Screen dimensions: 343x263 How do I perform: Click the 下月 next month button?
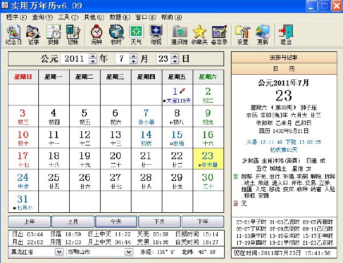(x=159, y=221)
